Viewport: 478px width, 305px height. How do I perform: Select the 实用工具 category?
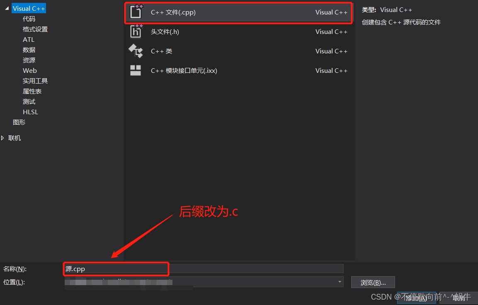pos(35,80)
